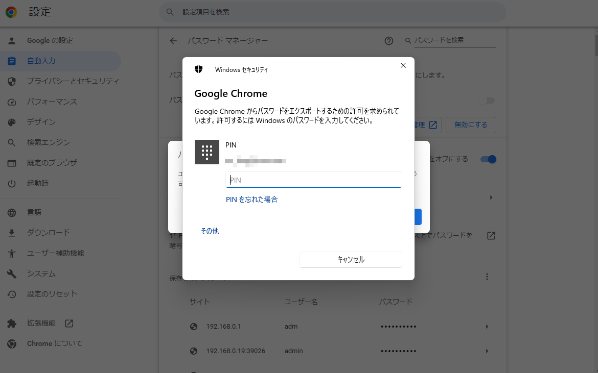Viewport: 598px width, 373px height.
Task: Click the ユーザー補助機能 accessibility icon
Action: (x=12, y=254)
